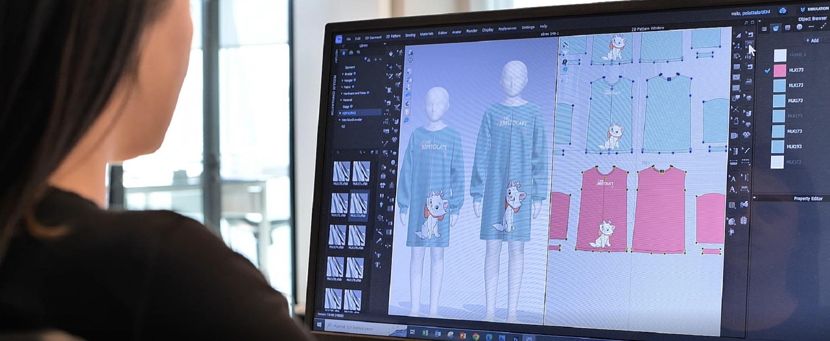Image resolution: width=830 pixels, height=341 pixels.
Task: Click the cloud account icon beside username
Action: pos(783,11)
